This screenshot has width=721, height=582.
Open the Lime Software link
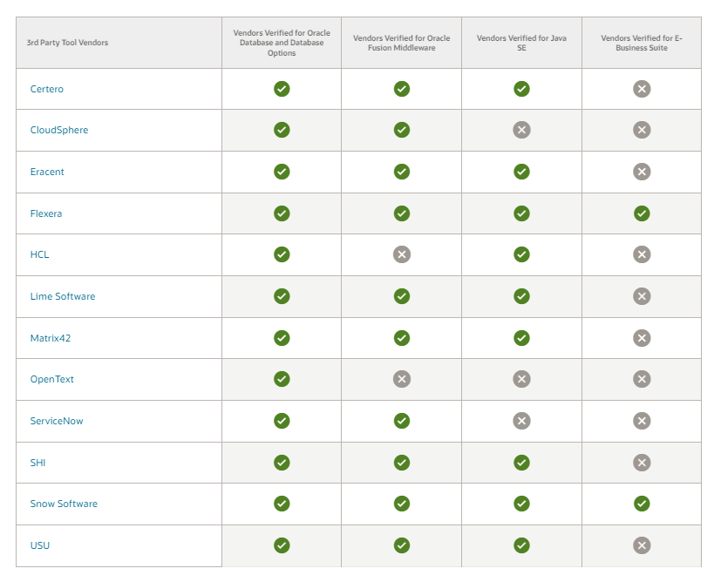coord(63,296)
